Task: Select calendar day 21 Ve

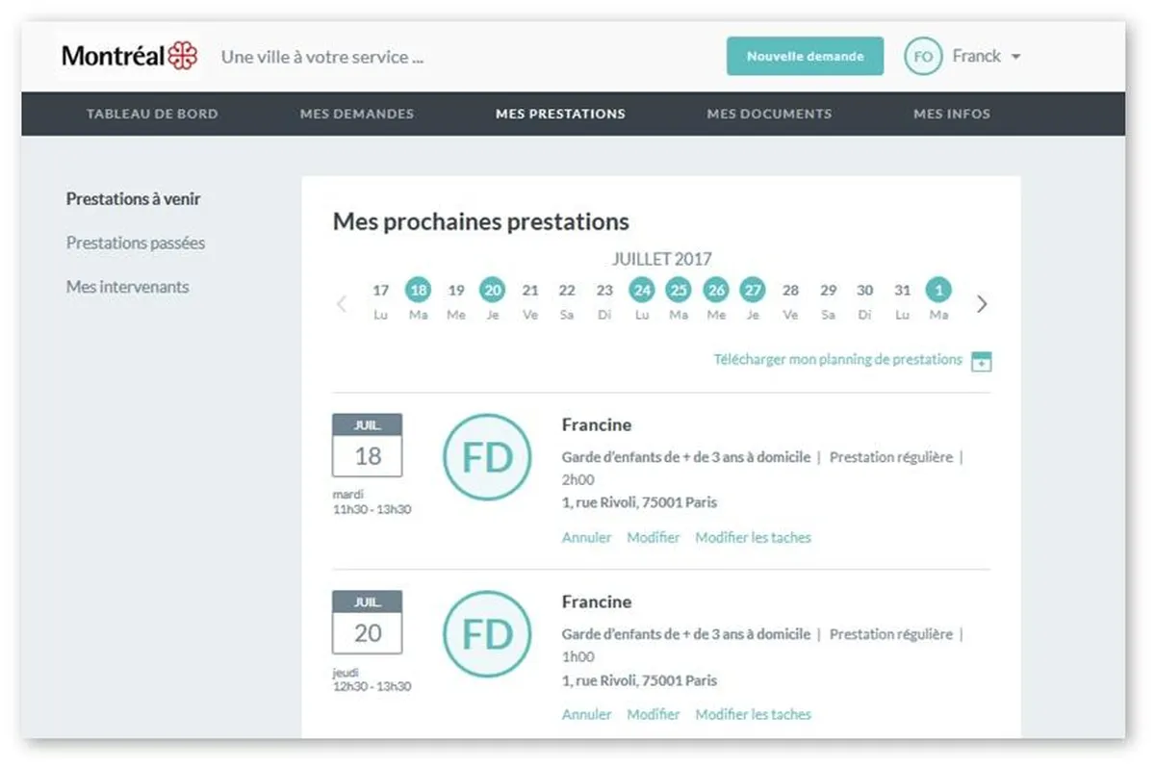Action: point(530,300)
